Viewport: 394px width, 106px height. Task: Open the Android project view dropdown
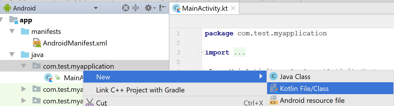coord(96,8)
